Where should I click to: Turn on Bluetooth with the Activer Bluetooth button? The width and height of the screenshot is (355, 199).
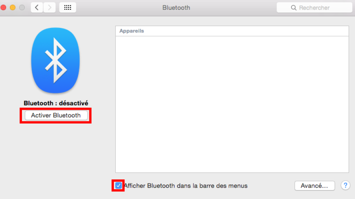pyautogui.click(x=56, y=116)
